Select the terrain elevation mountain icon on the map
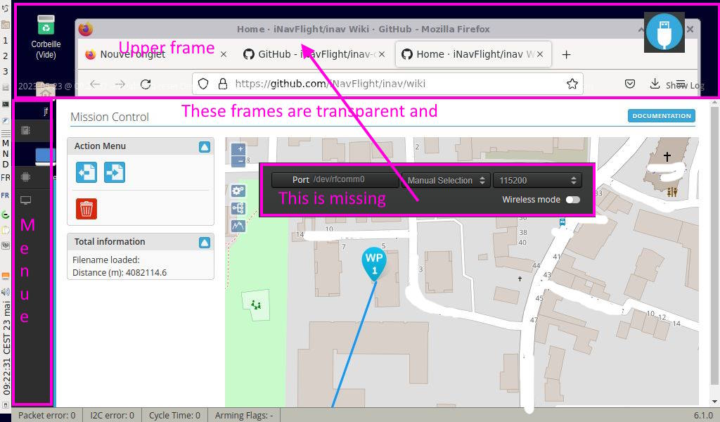The image size is (720, 422). click(x=237, y=226)
